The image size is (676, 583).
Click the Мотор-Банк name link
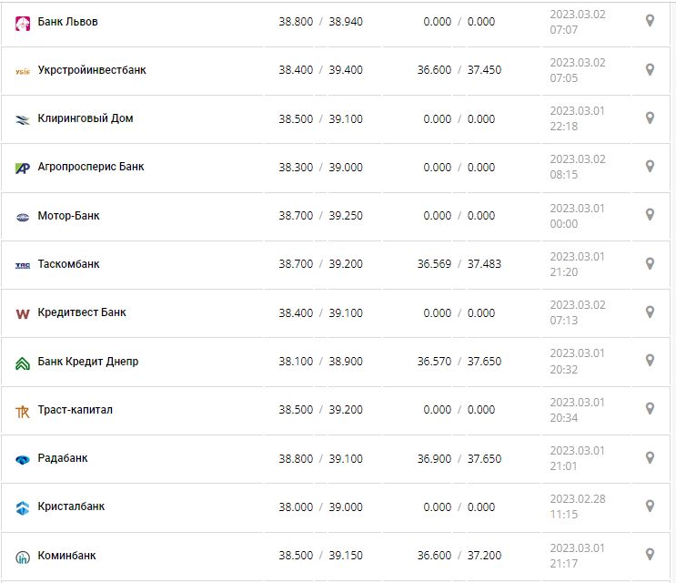(69, 216)
